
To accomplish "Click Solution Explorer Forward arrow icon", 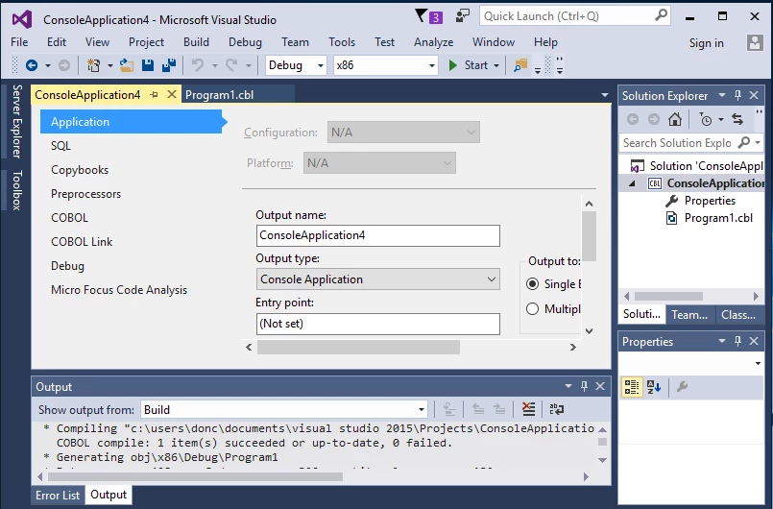I will pos(654,119).
